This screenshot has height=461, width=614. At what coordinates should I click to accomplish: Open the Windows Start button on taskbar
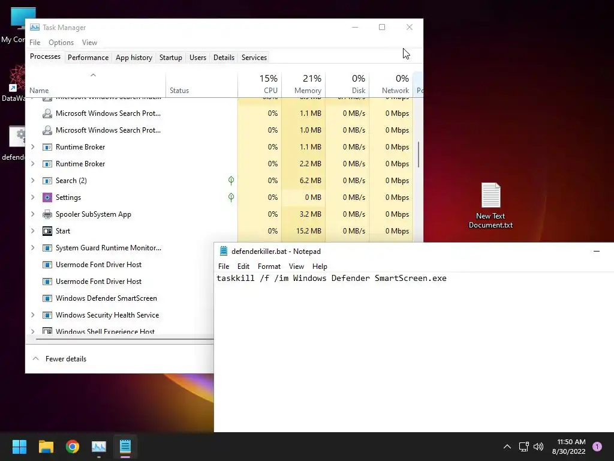[19, 446]
